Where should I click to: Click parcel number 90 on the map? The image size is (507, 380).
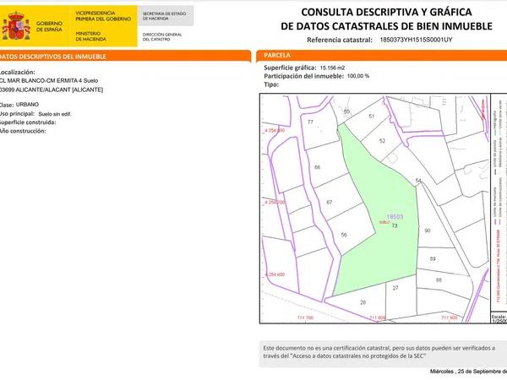coord(428,231)
